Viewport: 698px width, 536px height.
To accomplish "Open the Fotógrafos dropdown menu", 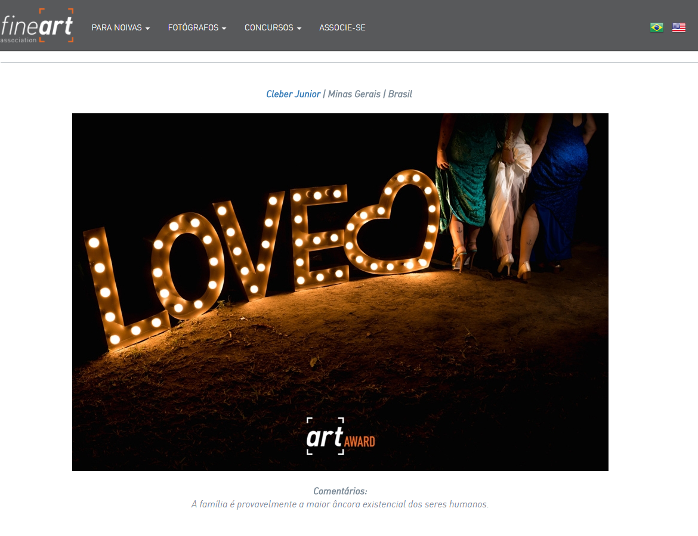I will [x=197, y=28].
